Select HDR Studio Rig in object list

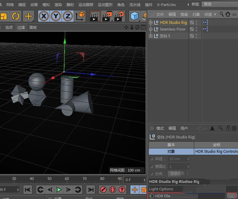click(173, 22)
